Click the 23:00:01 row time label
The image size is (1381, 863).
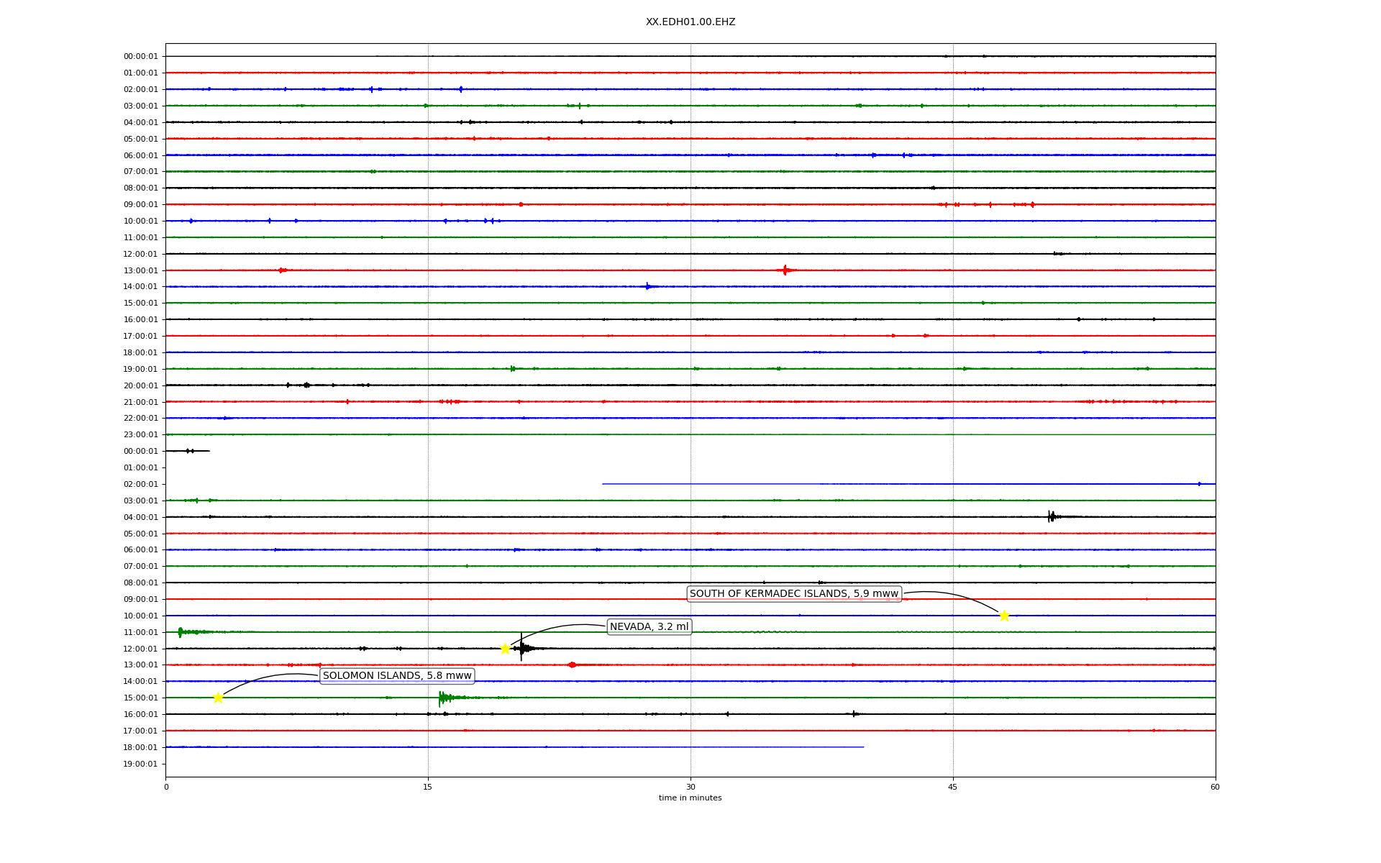click(140, 435)
